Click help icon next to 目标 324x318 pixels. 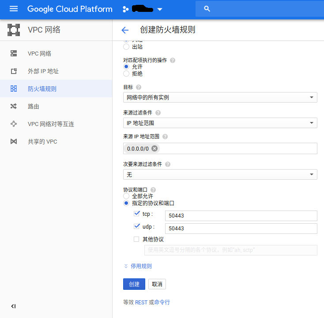coord(139,87)
